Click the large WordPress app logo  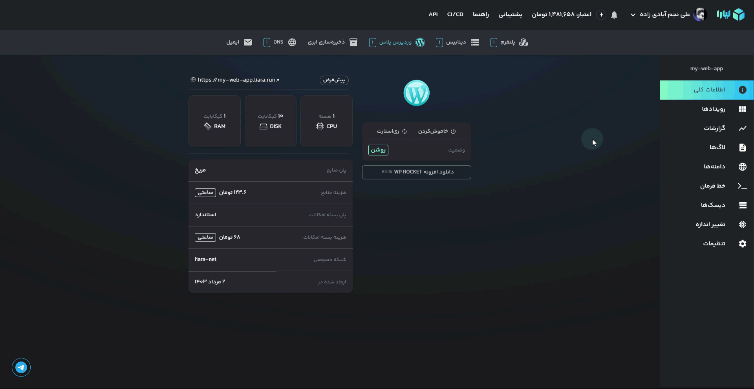coord(416,93)
